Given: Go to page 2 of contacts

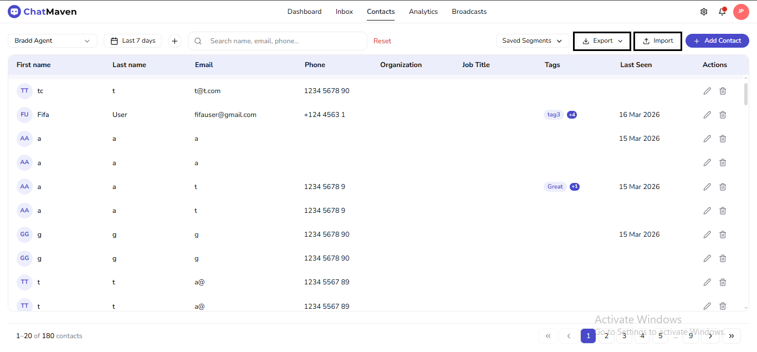Looking at the screenshot, I should pos(606,335).
